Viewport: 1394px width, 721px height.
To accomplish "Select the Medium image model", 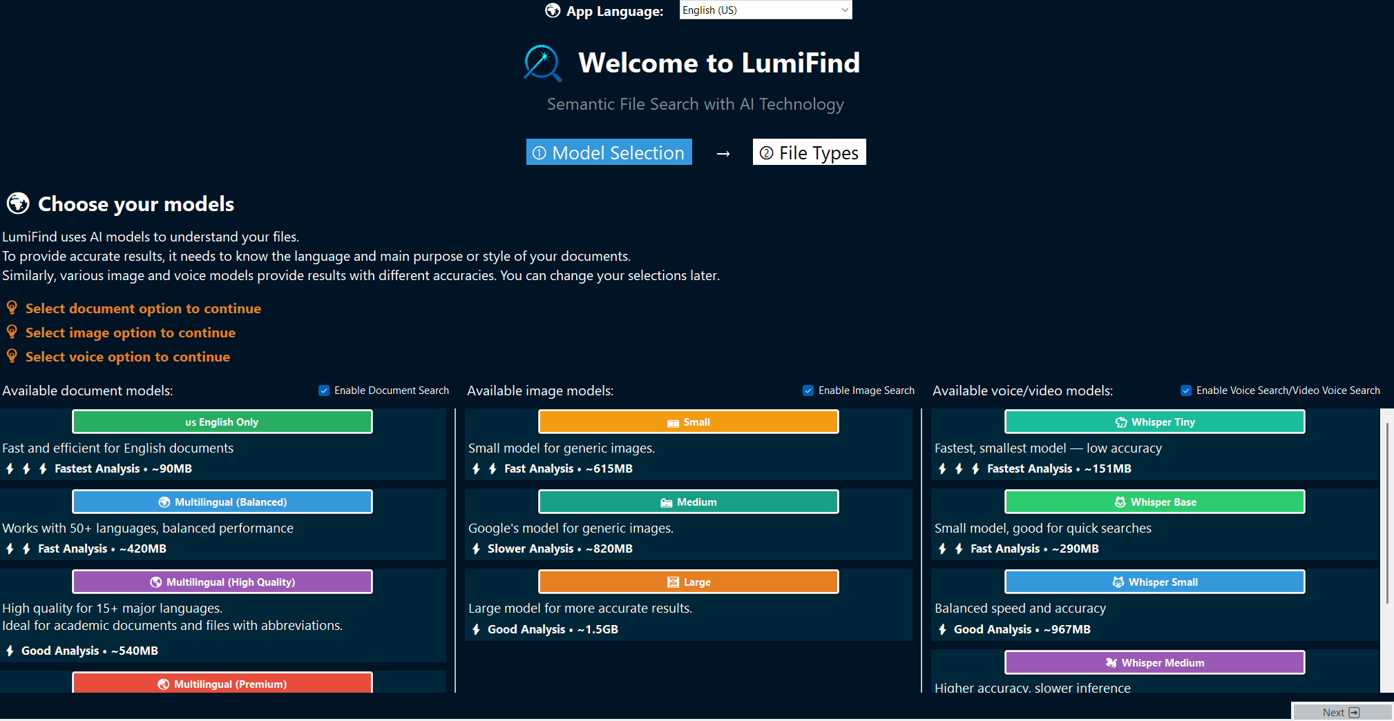I will point(689,502).
